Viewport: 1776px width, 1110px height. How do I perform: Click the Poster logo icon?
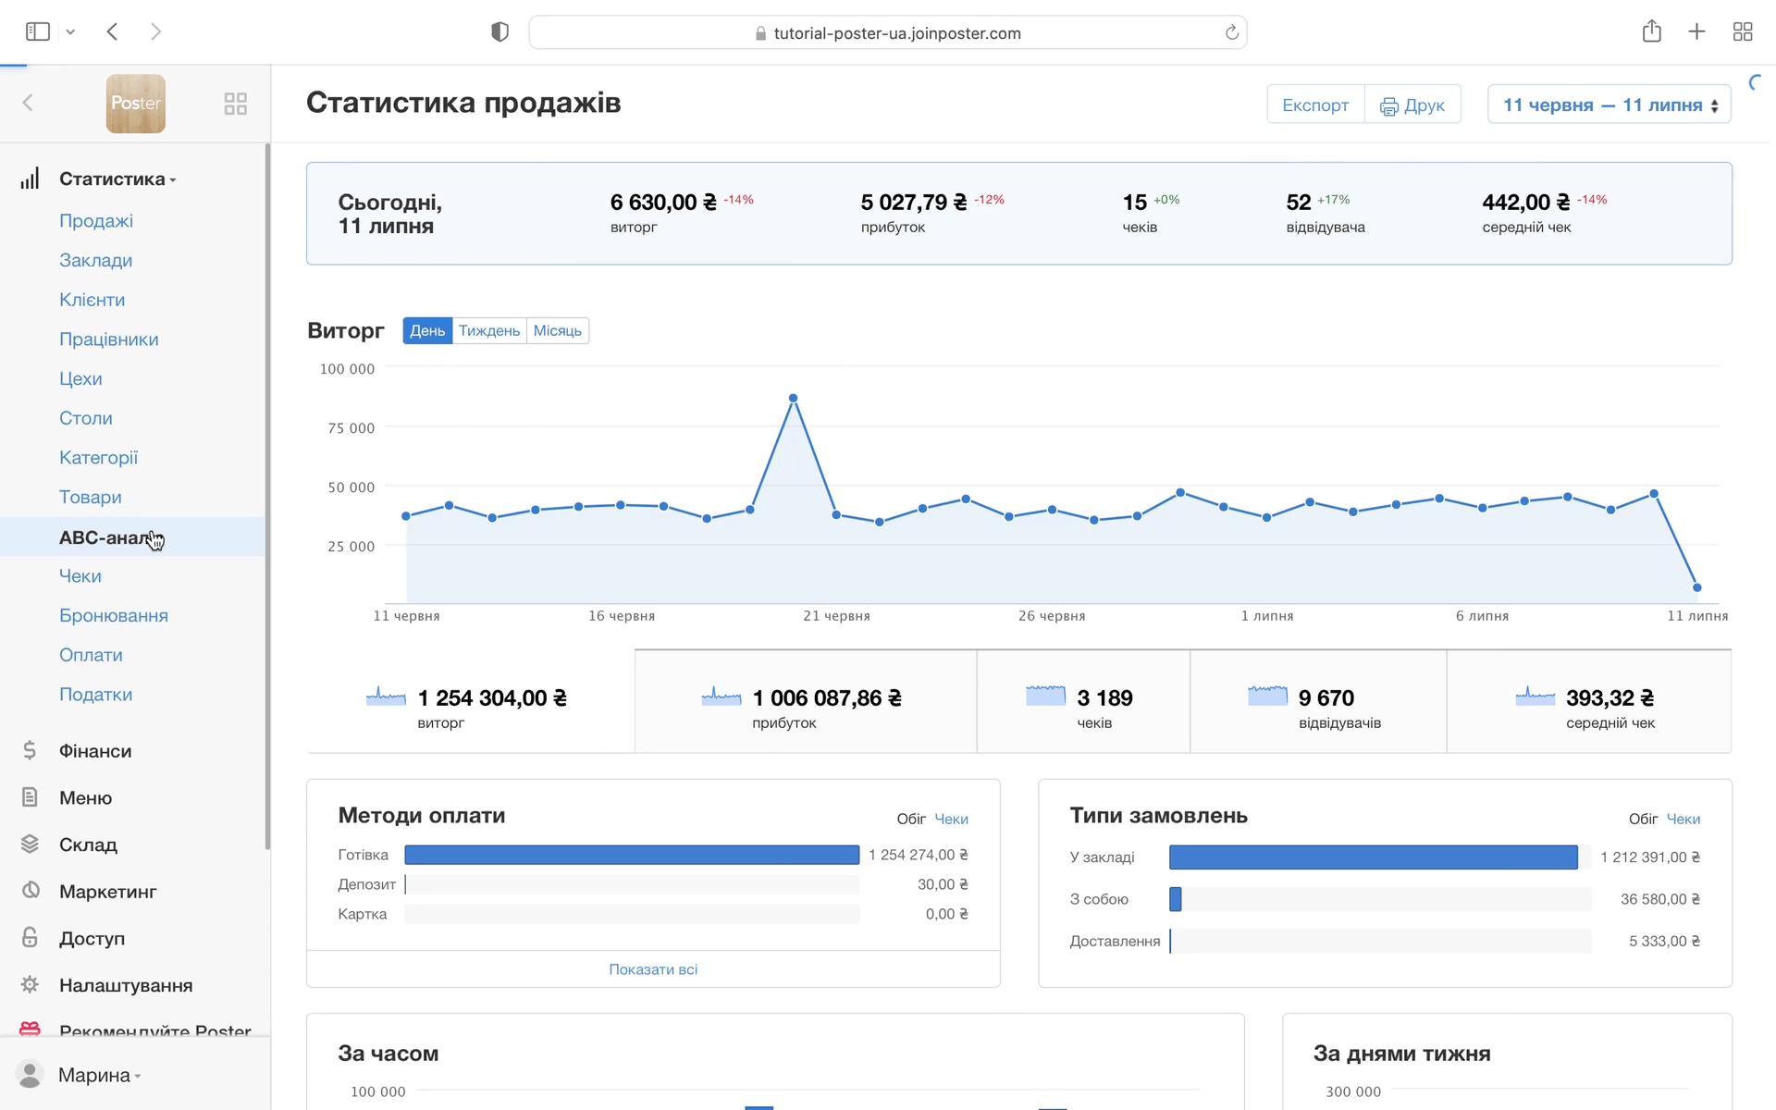pyautogui.click(x=135, y=104)
